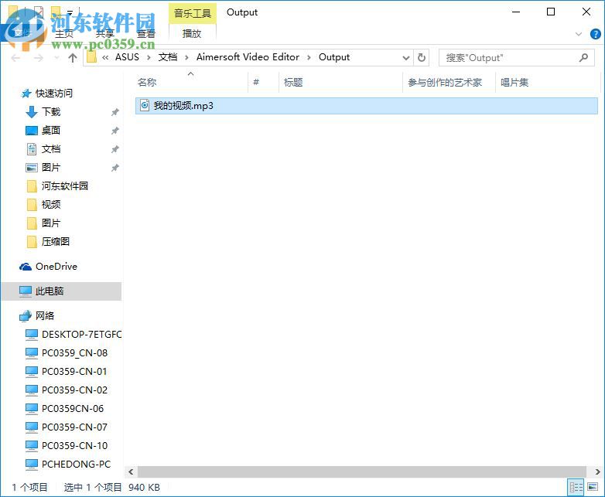Sort by the # column header
Viewport: 605px width, 497px height.
pos(256,82)
